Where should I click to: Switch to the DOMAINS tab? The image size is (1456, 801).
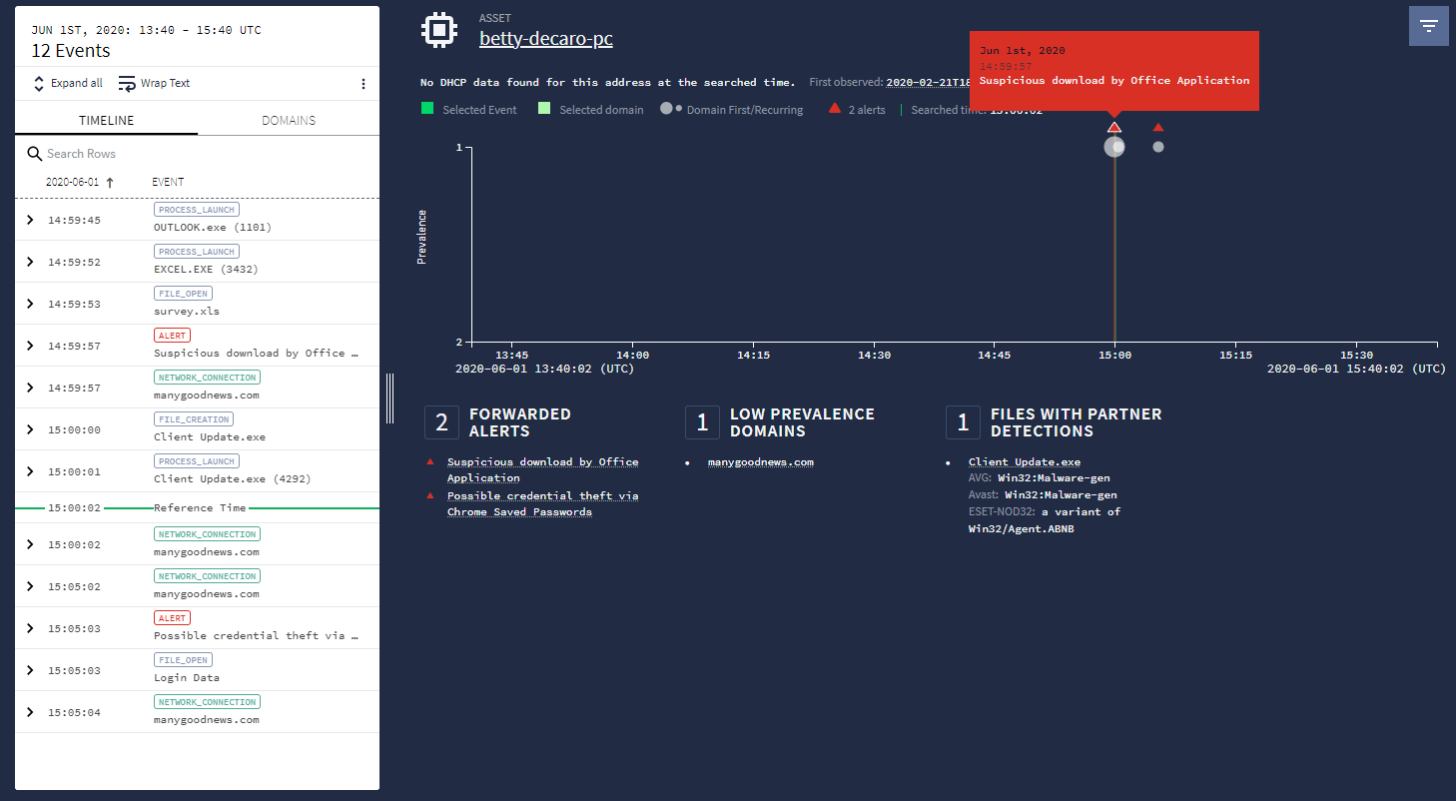click(288, 119)
